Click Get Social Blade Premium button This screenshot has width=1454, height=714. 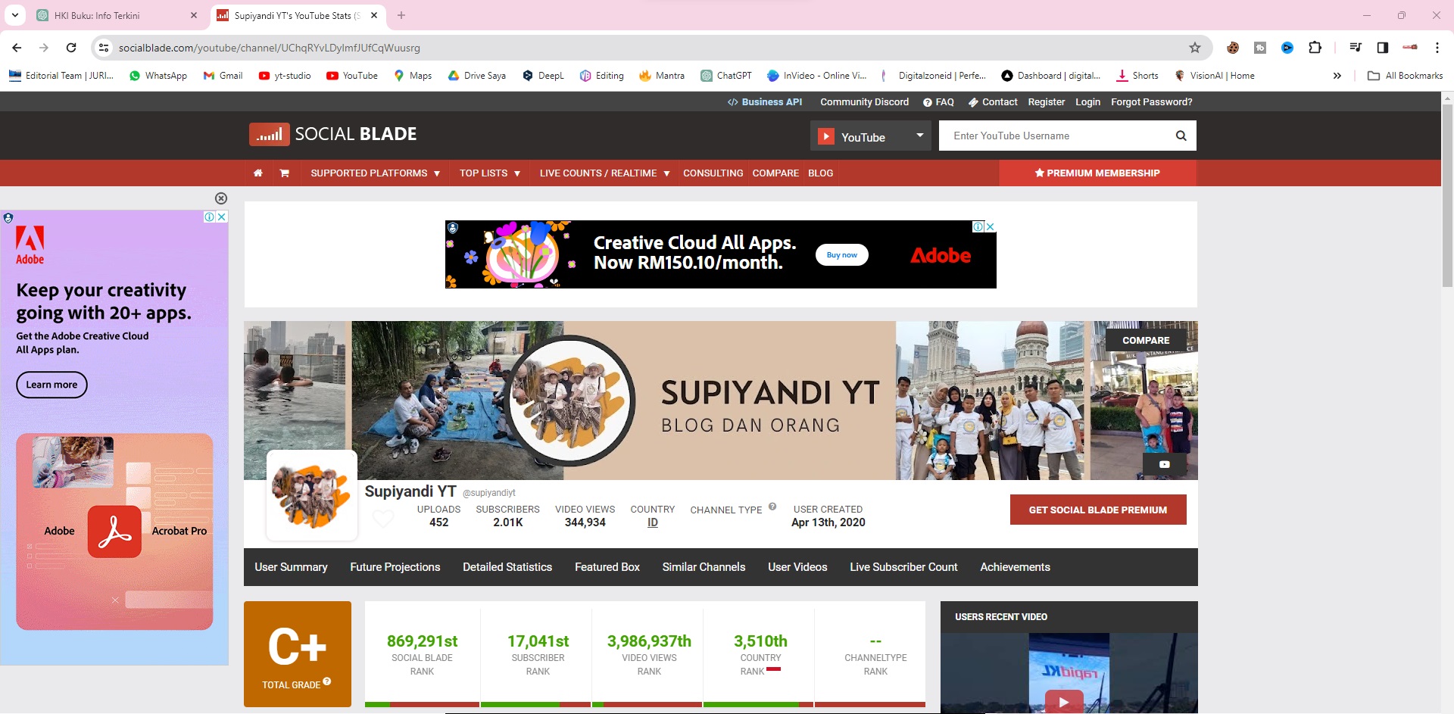point(1097,510)
